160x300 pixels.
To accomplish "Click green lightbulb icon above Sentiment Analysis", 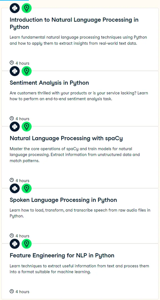I will [x=27, y=71].
